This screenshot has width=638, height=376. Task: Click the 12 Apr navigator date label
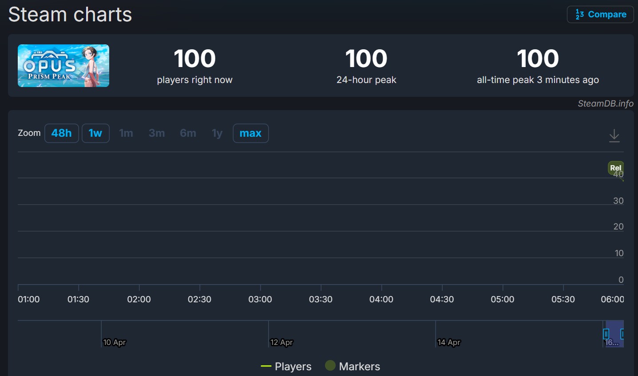coord(281,342)
